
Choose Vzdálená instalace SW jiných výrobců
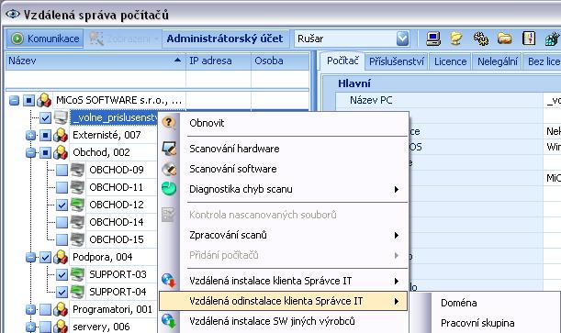[x=284, y=321]
